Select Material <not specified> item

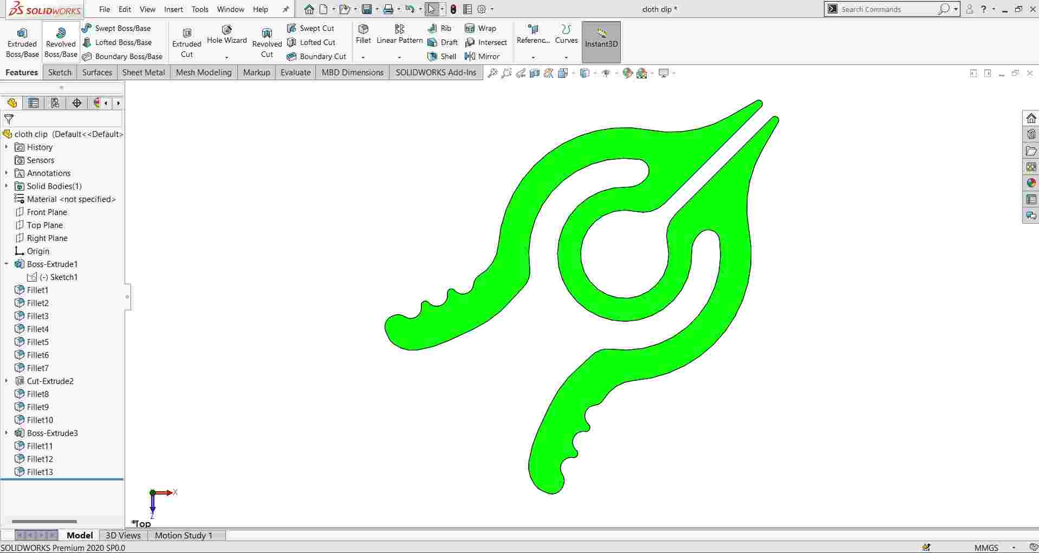click(x=65, y=199)
